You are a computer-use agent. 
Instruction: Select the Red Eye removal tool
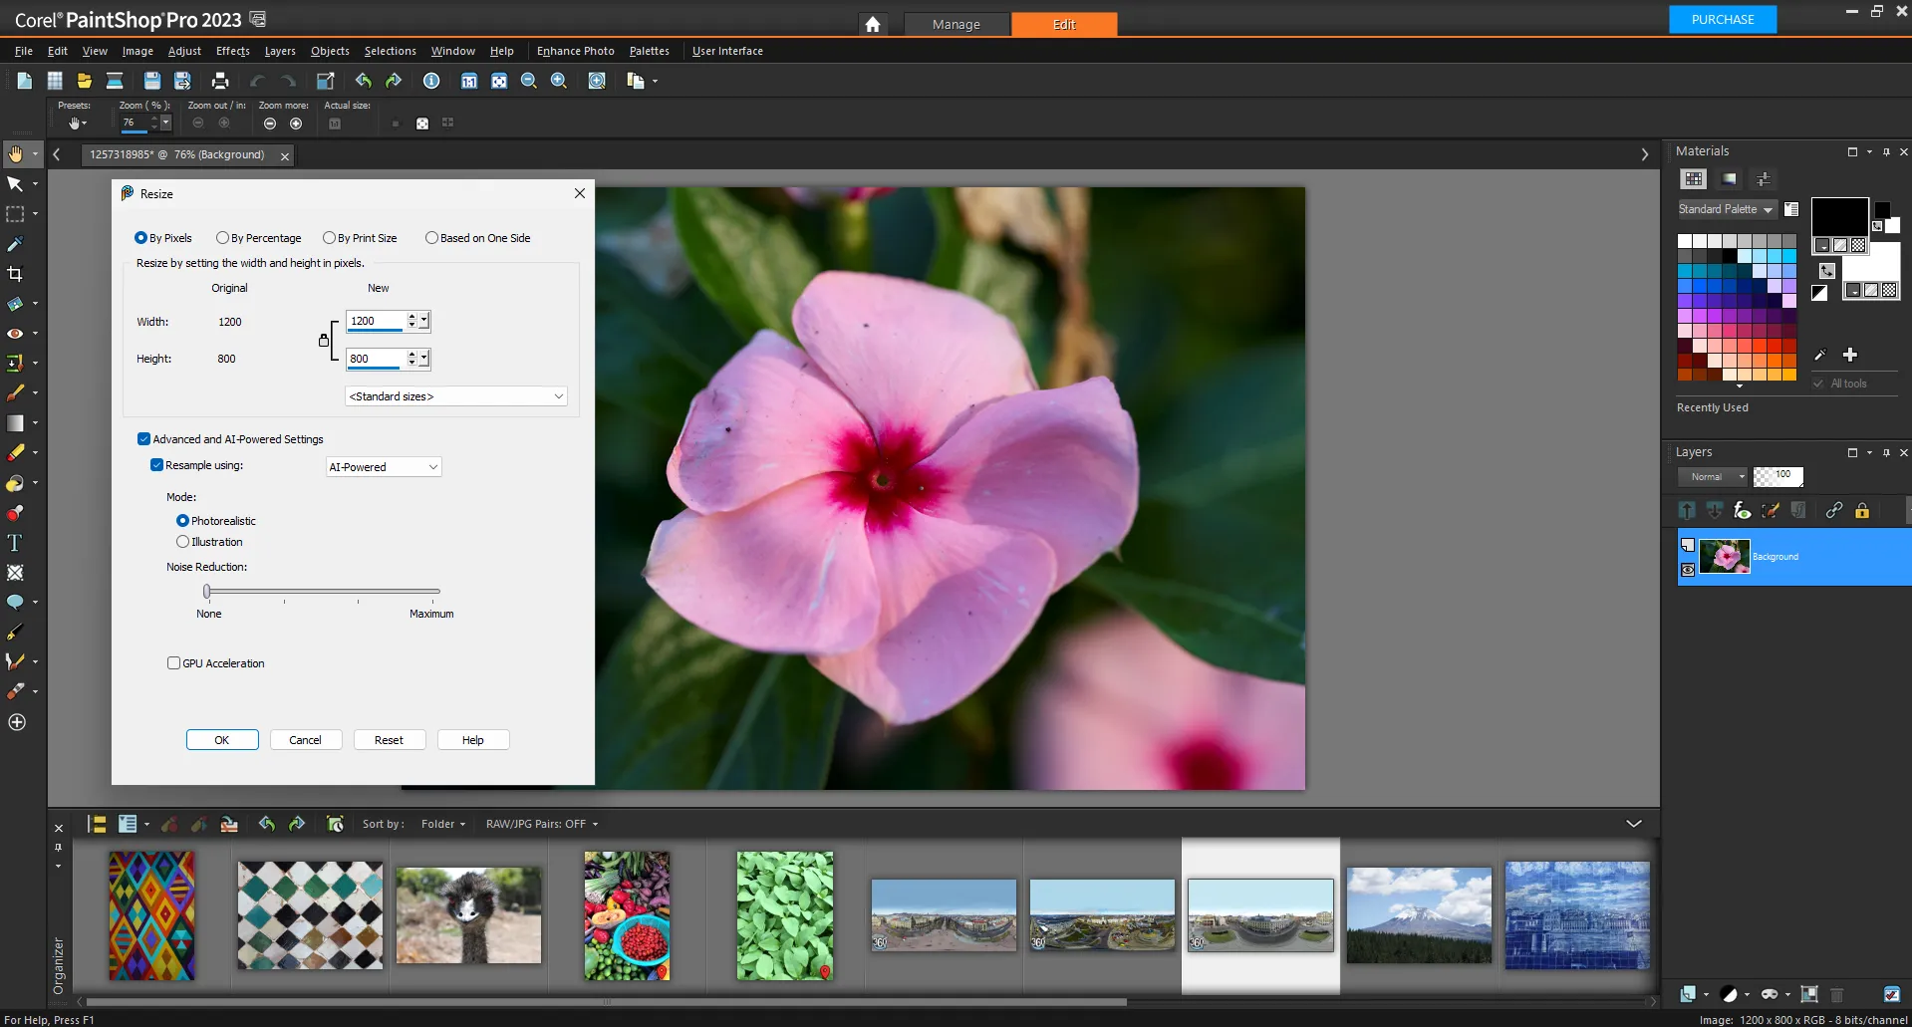(x=16, y=333)
